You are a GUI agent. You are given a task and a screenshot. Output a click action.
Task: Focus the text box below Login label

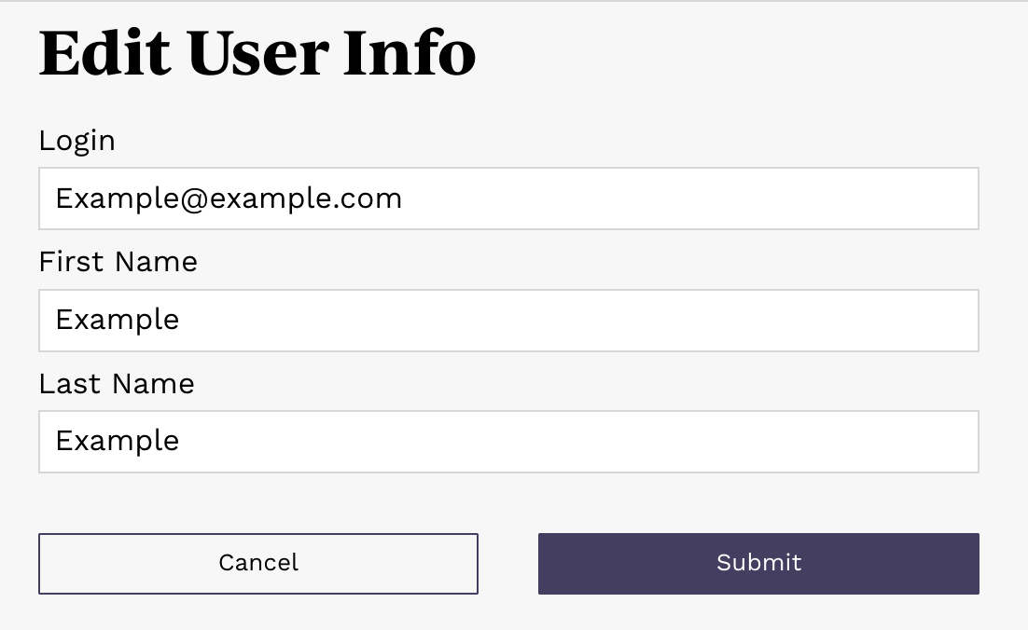click(508, 199)
